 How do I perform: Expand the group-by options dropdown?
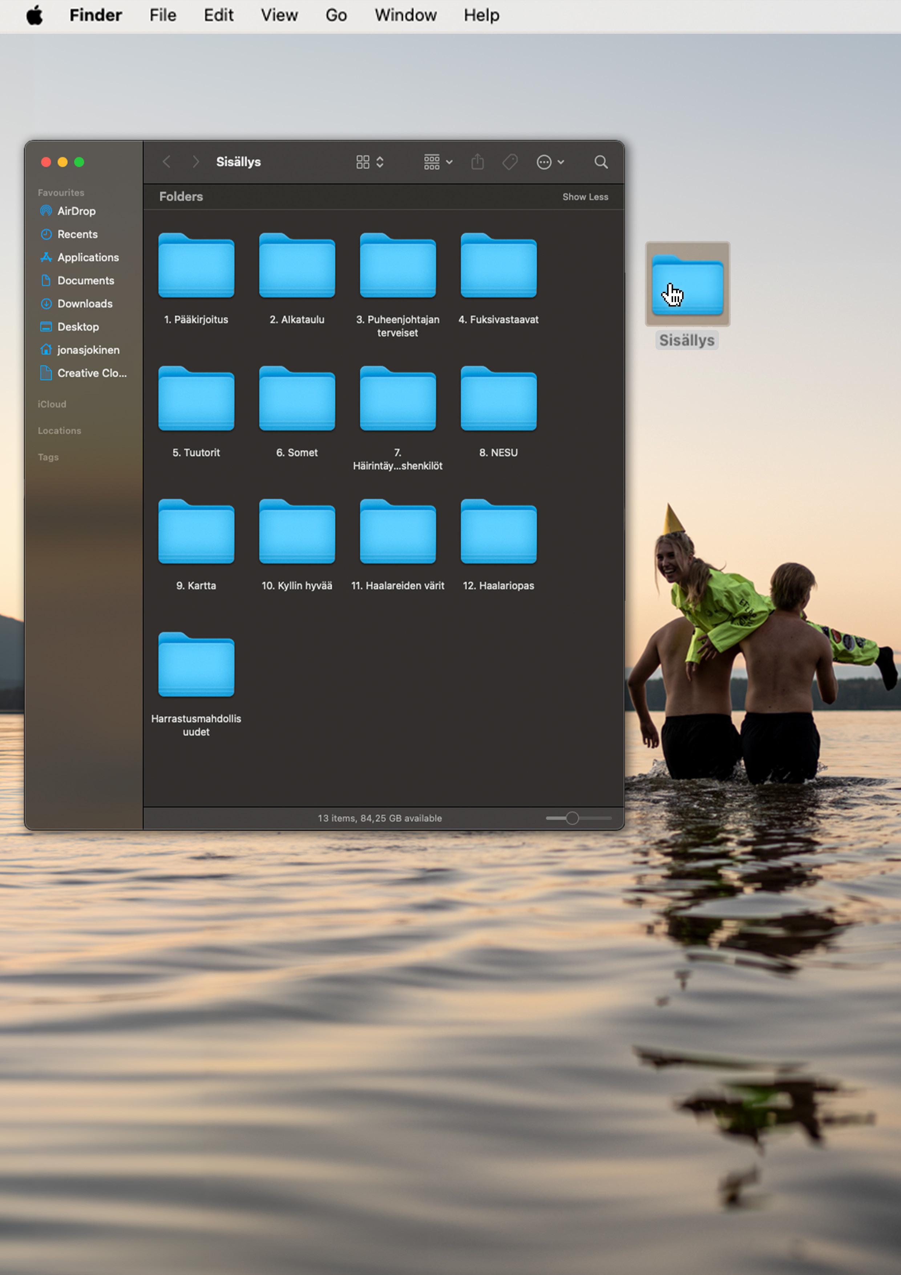tap(438, 162)
